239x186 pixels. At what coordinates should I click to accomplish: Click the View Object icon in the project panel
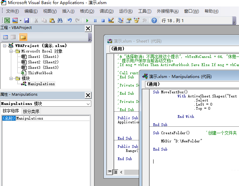click(x=13, y=37)
